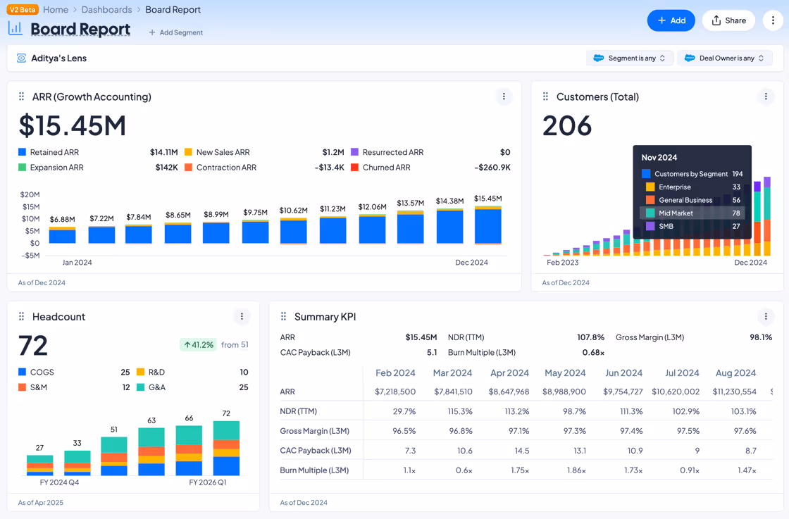Click the Share button
This screenshot has width=789, height=519.
(x=728, y=20)
